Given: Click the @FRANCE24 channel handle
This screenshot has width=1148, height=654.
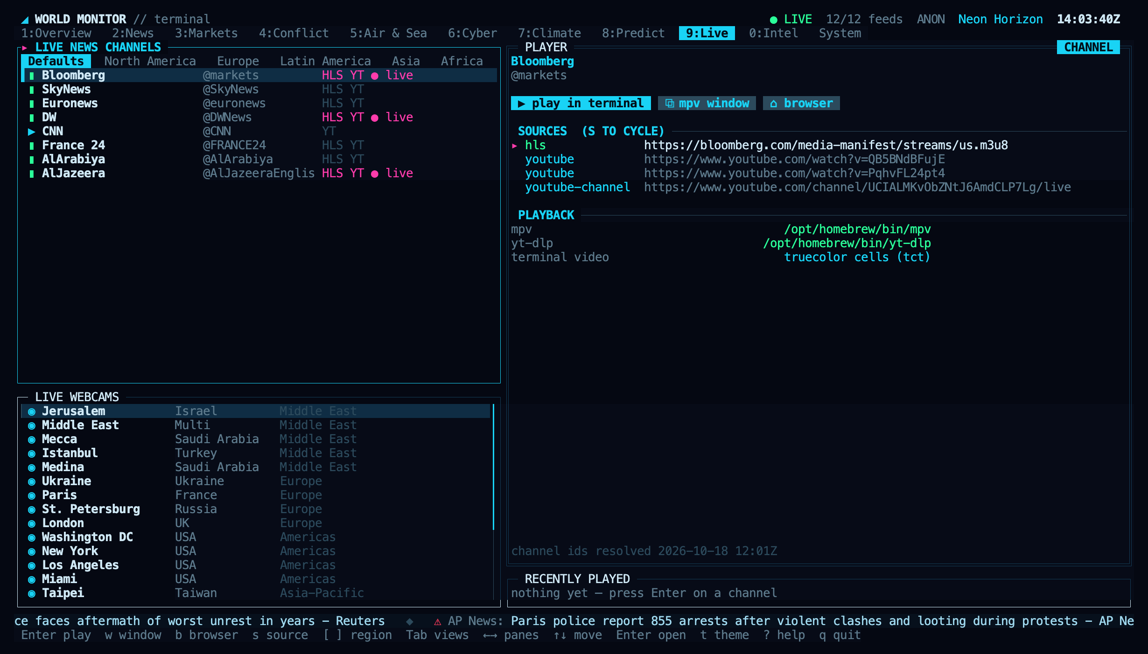Looking at the screenshot, I should (x=234, y=145).
